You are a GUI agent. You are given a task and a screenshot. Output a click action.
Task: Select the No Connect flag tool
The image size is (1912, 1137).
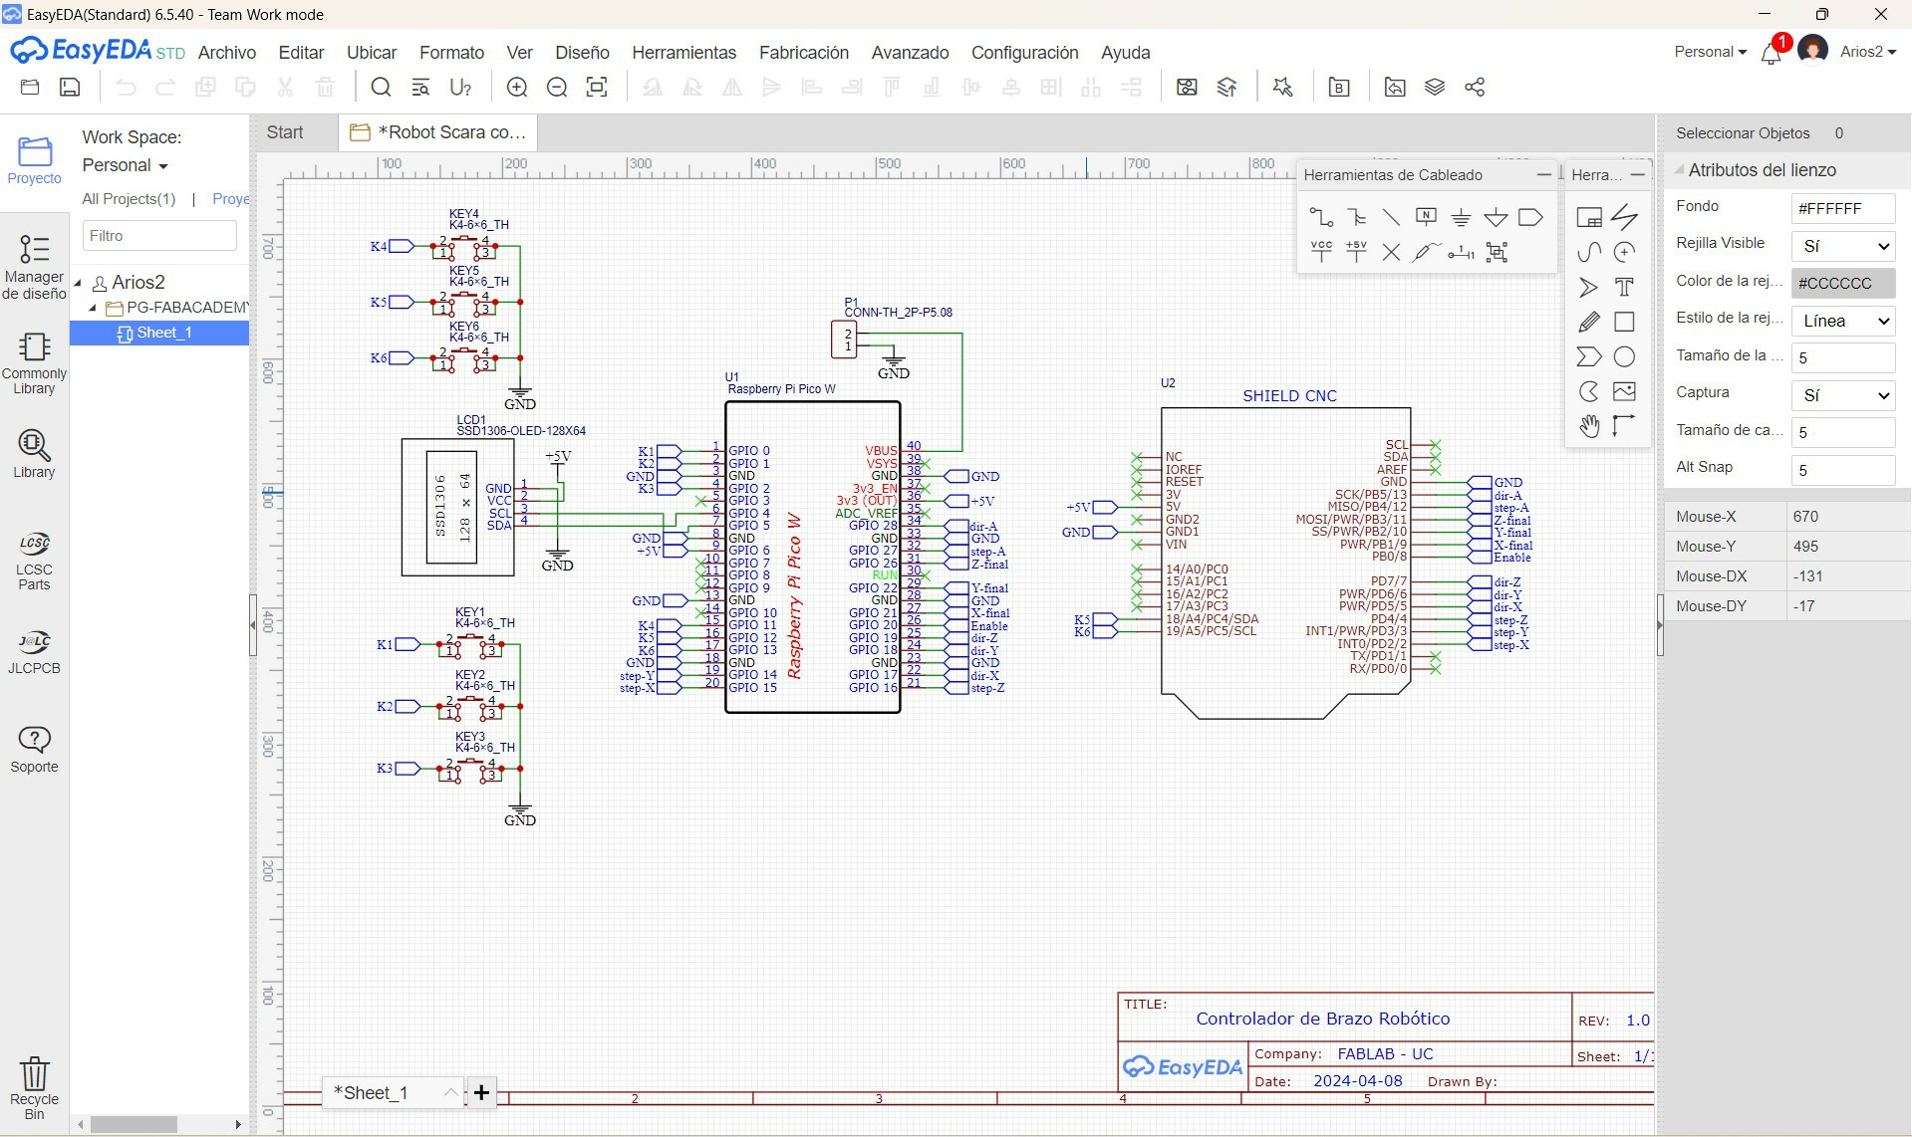1391,252
